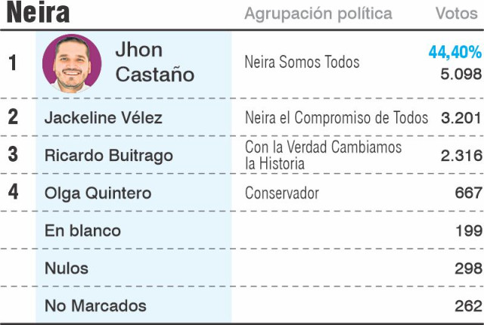Click Con la Verdad Cambiamos la Historia
Screen dimensions: 484x325
(323, 155)
